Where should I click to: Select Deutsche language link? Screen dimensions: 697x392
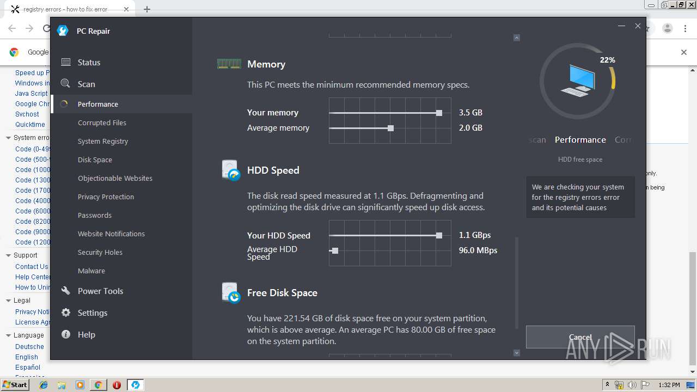pos(29,347)
